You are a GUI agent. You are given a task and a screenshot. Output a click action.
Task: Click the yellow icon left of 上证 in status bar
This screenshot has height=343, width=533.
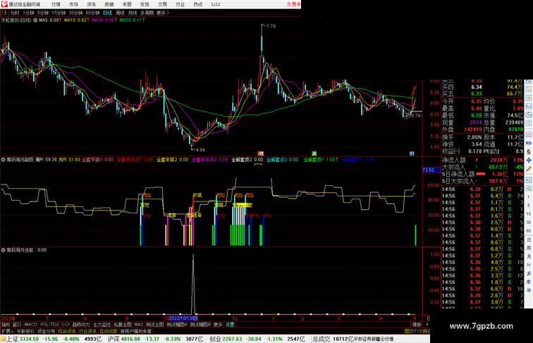tap(3, 339)
